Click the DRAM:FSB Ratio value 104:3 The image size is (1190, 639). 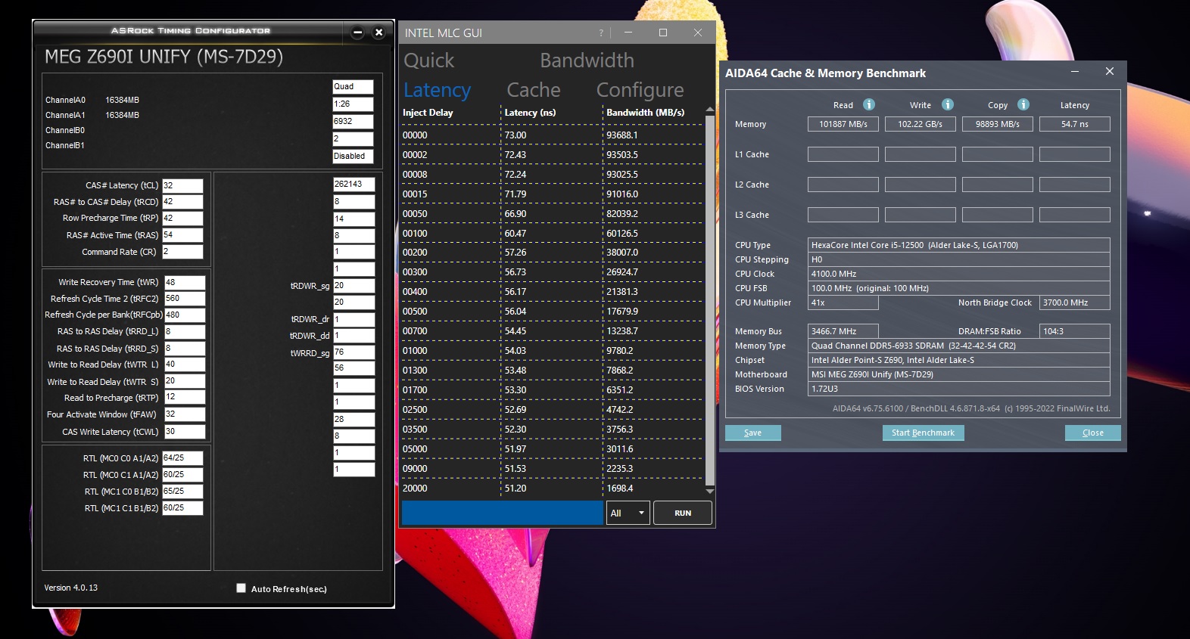(1075, 331)
